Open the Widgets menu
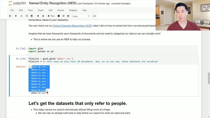Screen dimensions: 210x118 pyautogui.click(x=73, y=10)
